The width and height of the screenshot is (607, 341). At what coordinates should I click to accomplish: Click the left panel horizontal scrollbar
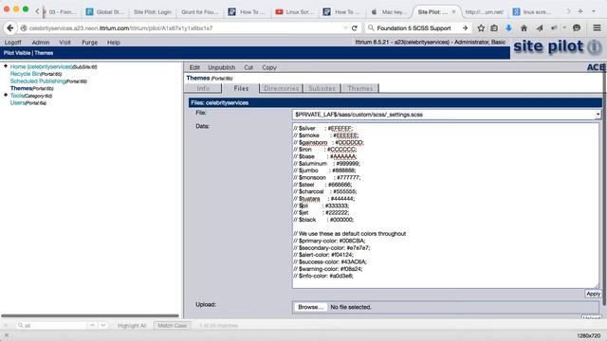point(90,315)
